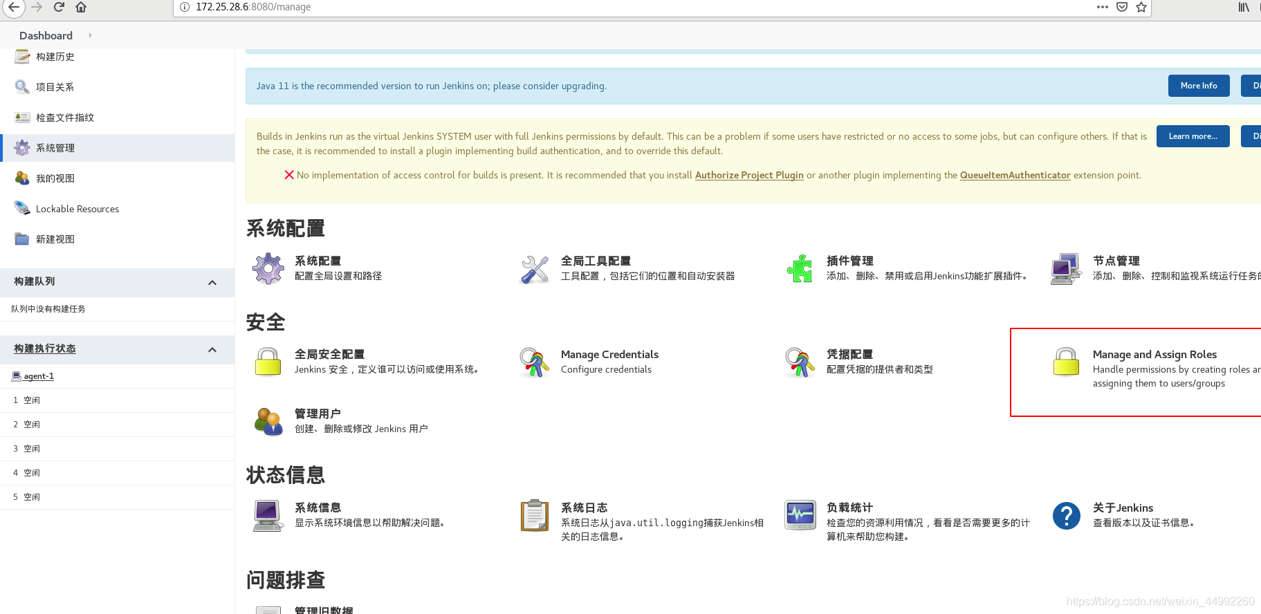Image resolution: width=1261 pixels, height=614 pixels.
Task: Collapse the 构建队列 panel
Action: (212, 282)
